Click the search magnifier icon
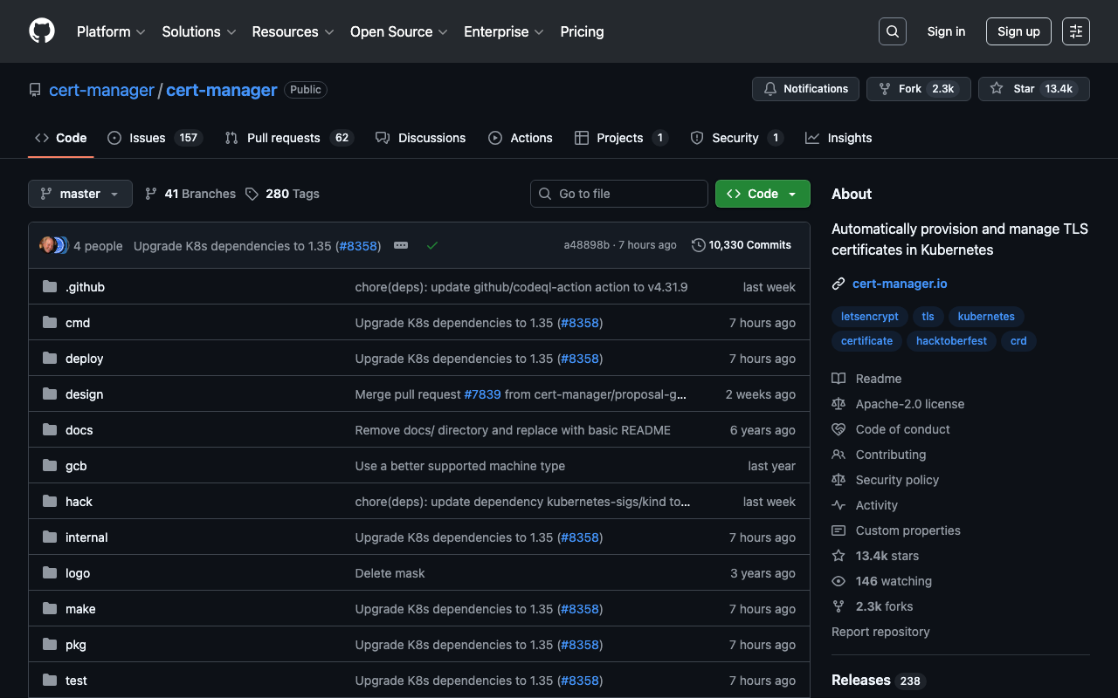1118x698 pixels. (892, 31)
